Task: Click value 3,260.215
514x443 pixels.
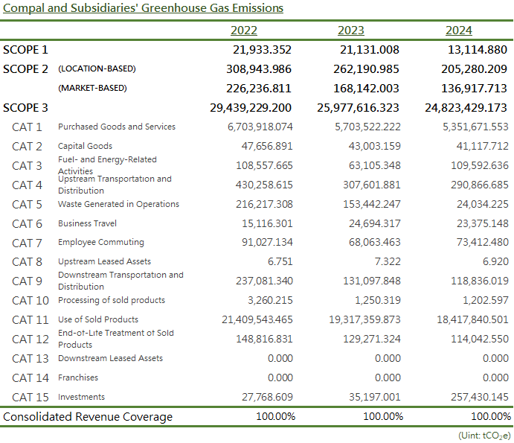Action: point(271,301)
